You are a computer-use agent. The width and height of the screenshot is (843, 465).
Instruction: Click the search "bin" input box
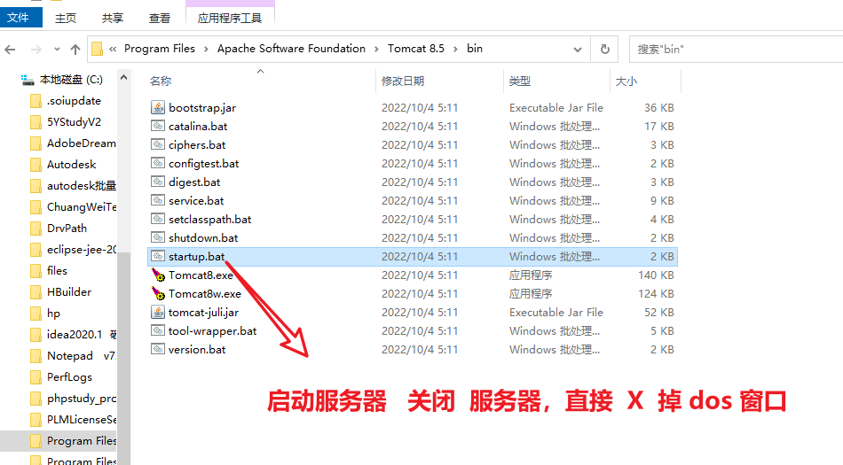tap(736, 50)
